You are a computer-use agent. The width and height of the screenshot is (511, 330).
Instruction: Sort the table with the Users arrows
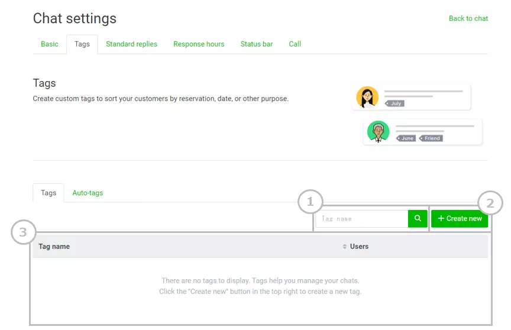[x=344, y=247]
